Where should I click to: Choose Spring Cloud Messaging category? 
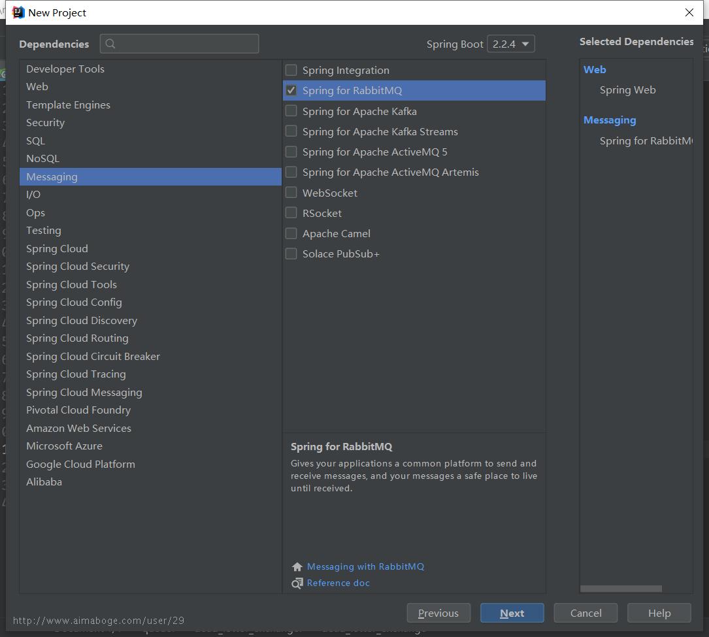coord(150,393)
